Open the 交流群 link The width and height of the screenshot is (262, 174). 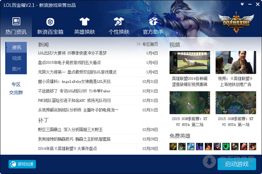point(16,93)
